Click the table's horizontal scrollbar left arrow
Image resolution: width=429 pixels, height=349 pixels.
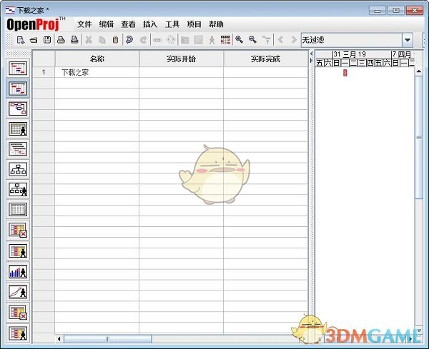click(59, 339)
